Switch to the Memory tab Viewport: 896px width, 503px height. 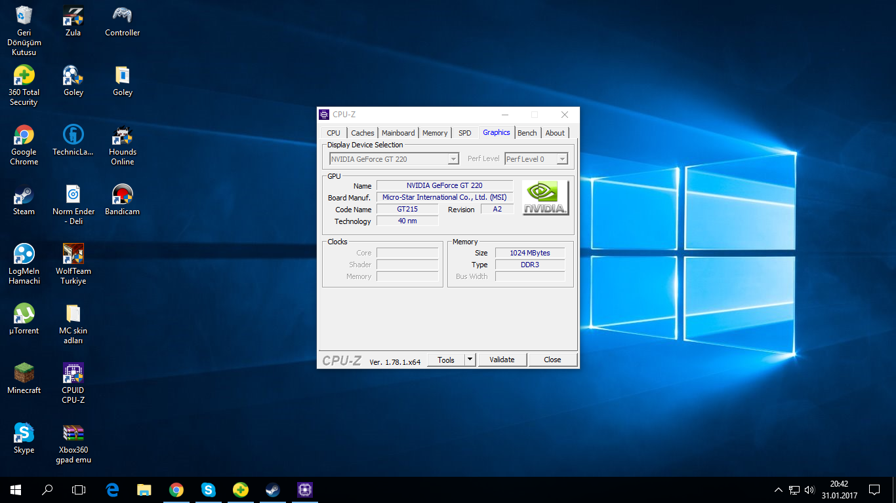[x=435, y=133]
